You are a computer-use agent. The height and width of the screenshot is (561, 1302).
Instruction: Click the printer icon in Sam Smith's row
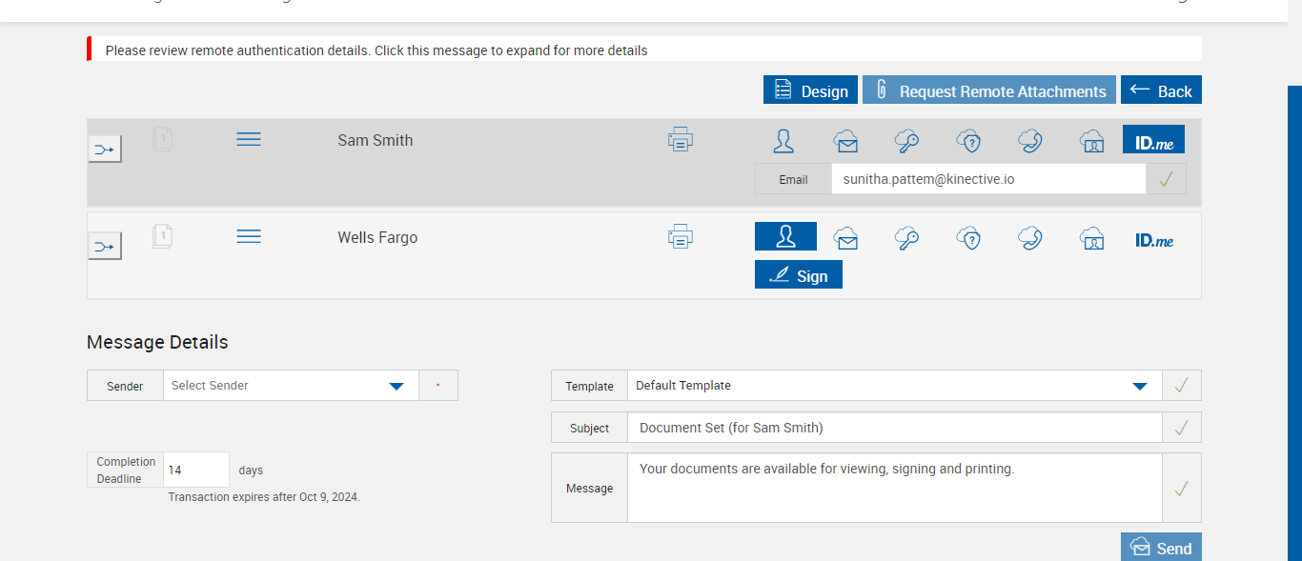point(681,140)
